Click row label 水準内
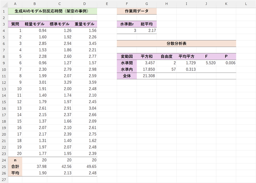 (127, 69)
